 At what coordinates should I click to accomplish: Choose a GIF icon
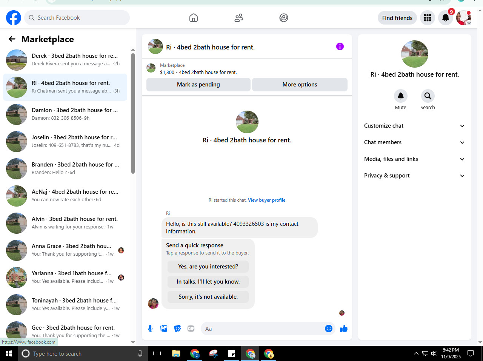pos(191,329)
